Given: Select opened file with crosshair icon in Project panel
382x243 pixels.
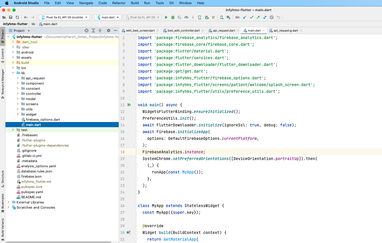Looking at the screenshot, I should (x=86, y=31).
